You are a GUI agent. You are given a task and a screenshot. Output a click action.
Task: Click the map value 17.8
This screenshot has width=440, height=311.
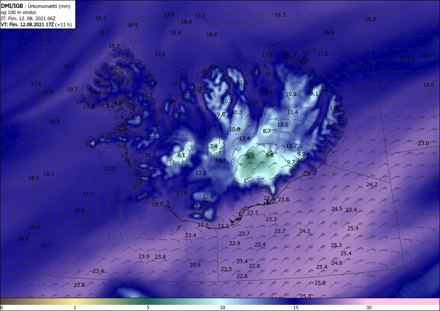(260, 102)
